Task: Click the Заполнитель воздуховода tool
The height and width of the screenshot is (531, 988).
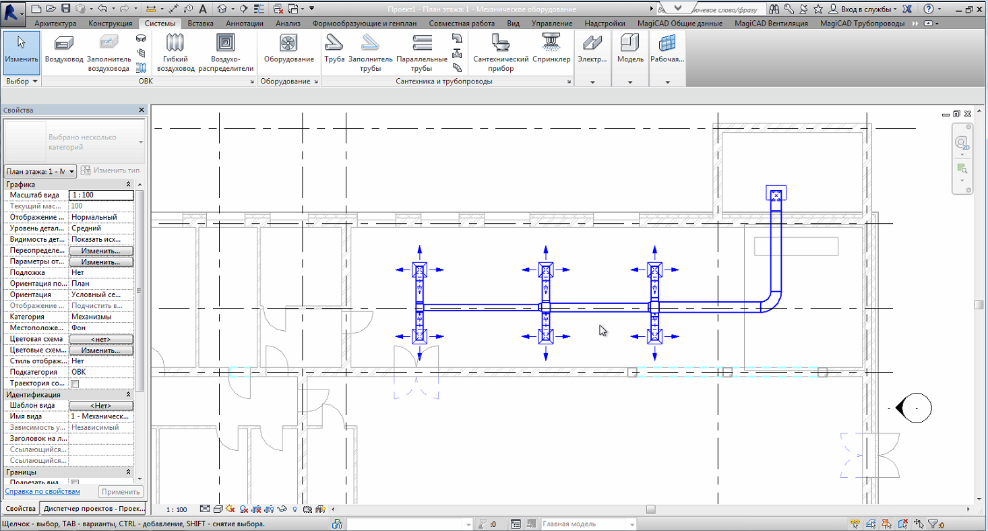Action: pyautogui.click(x=109, y=52)
